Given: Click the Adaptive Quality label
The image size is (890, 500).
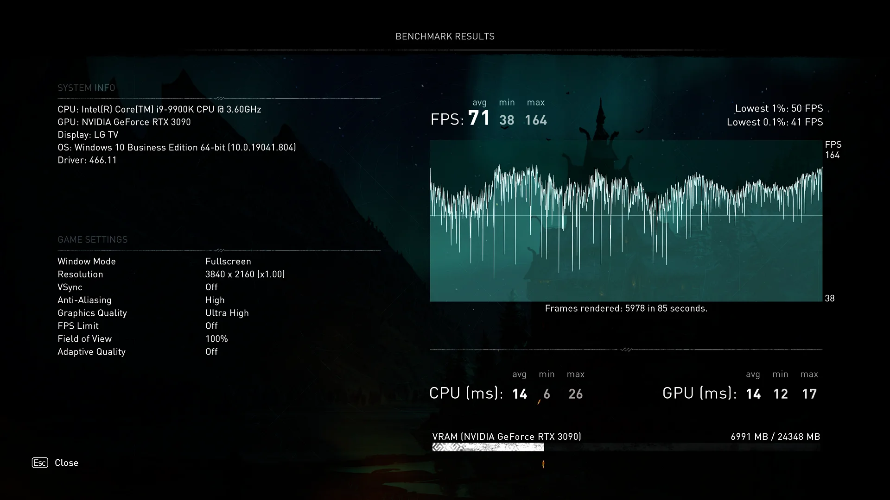Looking at the screenshot, I should pyautogui.click(x=92, y=352).
